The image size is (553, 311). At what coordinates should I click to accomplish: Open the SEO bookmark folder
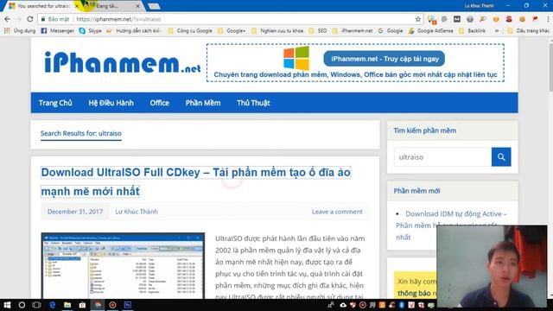[318, 31]
